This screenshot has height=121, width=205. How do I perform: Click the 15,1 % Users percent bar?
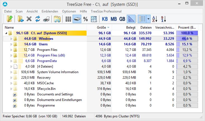(x=187, y=44)
